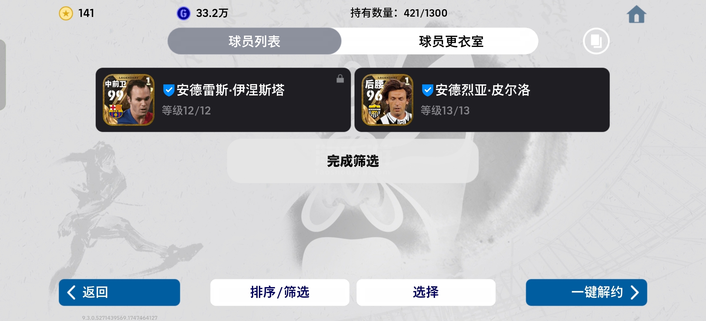The image size is (706, 321).
Task: Tap the striped club crest on Pirlo card
Action: (374, 111)
